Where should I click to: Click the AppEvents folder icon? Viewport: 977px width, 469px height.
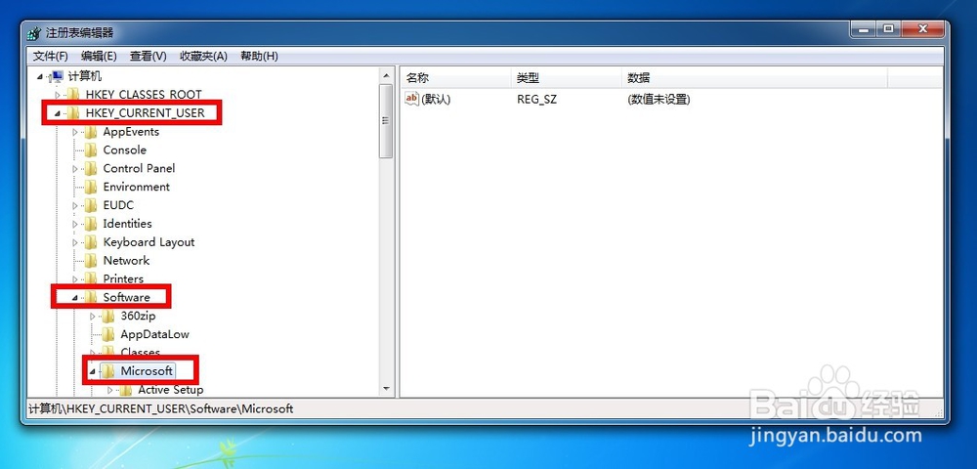click(91, 132)
